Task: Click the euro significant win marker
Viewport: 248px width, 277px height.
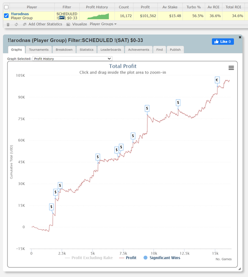Action: [x=217, y=80]
